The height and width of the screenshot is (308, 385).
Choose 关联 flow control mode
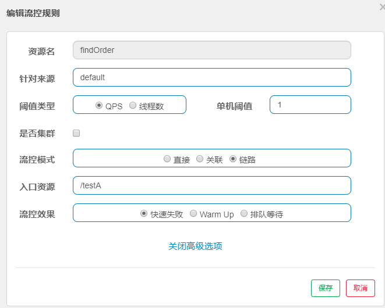[200, 159]
